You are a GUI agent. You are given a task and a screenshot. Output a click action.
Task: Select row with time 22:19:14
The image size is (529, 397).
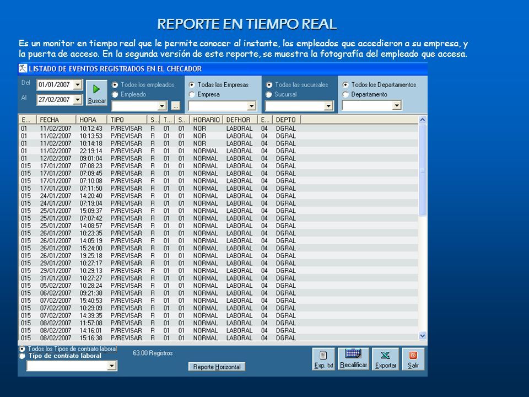(x=218, y=151)
